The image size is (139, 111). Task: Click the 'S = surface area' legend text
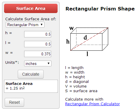(81, 91)
